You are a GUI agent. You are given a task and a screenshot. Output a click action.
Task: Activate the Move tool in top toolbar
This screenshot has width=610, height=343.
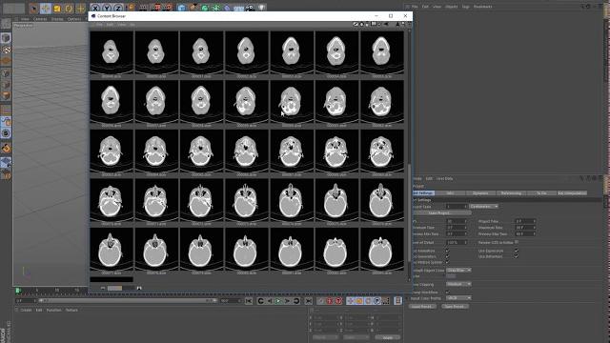click(x=46, y=8)
